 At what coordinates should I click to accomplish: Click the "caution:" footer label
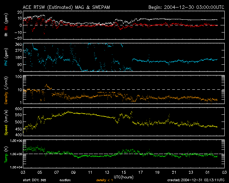65,180
